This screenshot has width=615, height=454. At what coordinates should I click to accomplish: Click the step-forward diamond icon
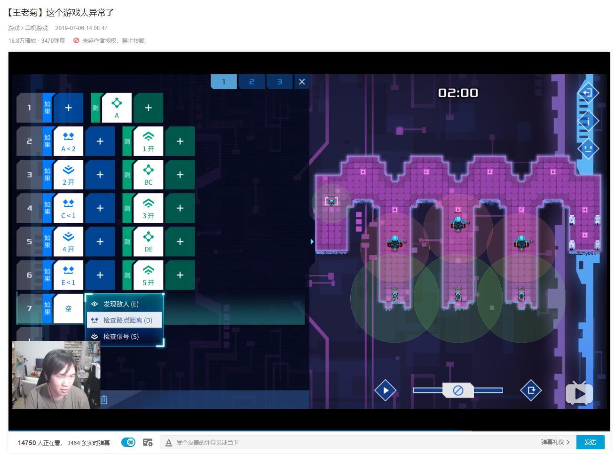pyautogui.click(x=531, y=390)
